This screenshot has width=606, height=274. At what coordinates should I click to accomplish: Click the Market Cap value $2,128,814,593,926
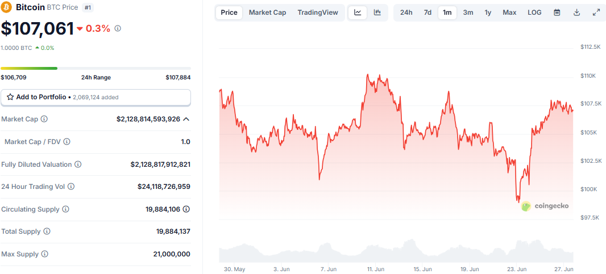[x=148, y=119]
